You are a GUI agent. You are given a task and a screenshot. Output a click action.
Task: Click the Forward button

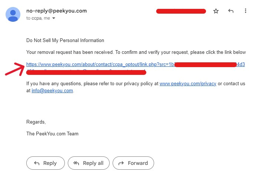[x=133, y=163]
